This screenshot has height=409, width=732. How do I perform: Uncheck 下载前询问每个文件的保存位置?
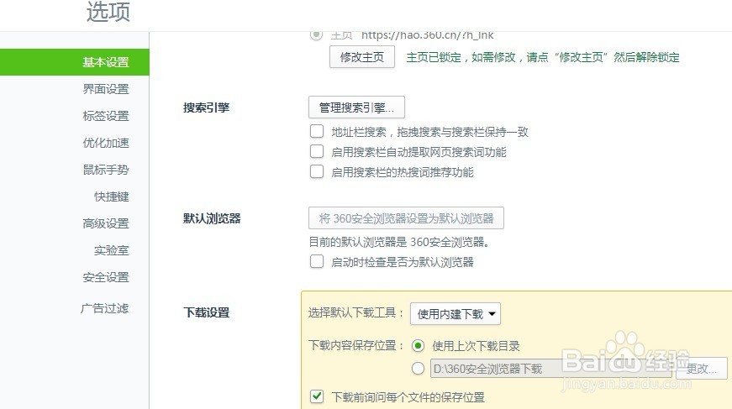[317, 397]
